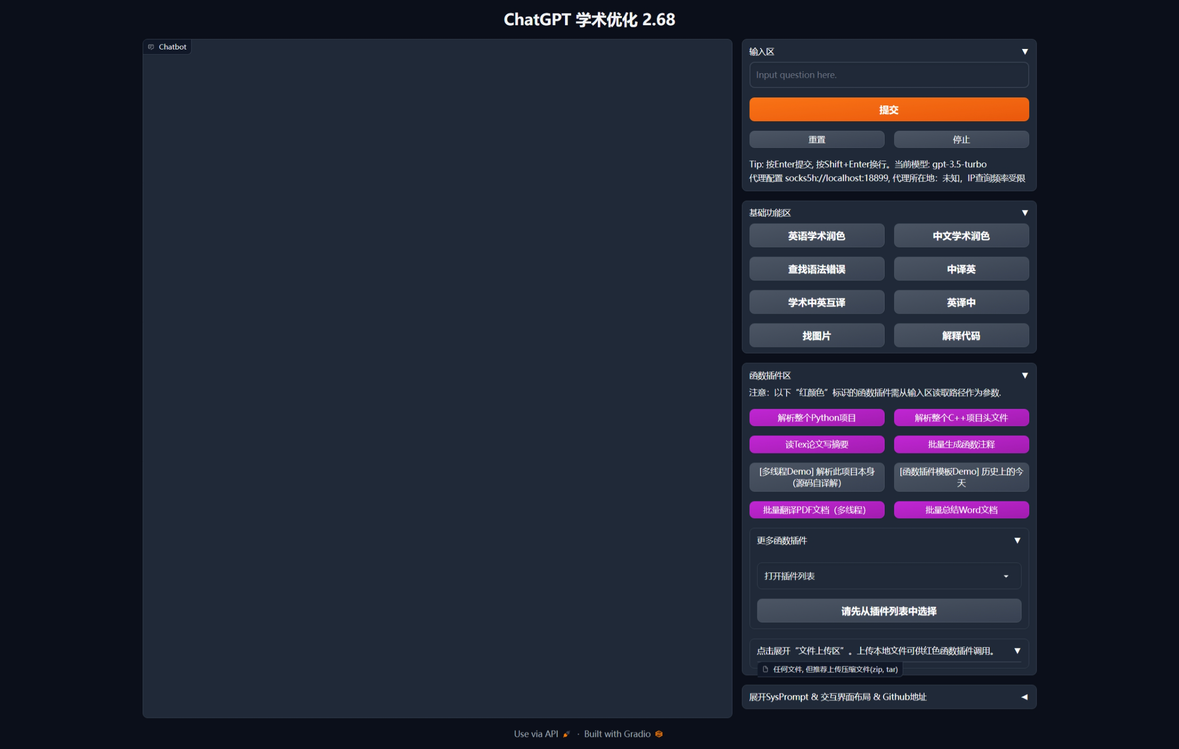Run the 批量总结Word文档 plugin
The height and width of the screenshot is (749, 1179).
pos(961,510)
